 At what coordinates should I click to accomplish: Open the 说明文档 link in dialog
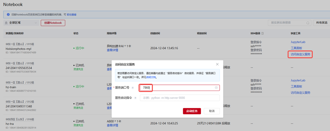[151, 77]
